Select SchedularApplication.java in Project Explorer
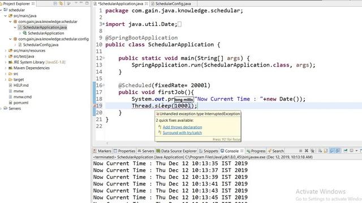 (x=45, y=28)
